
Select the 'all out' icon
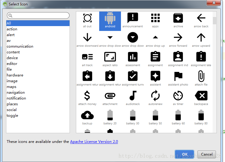[87, 18]
